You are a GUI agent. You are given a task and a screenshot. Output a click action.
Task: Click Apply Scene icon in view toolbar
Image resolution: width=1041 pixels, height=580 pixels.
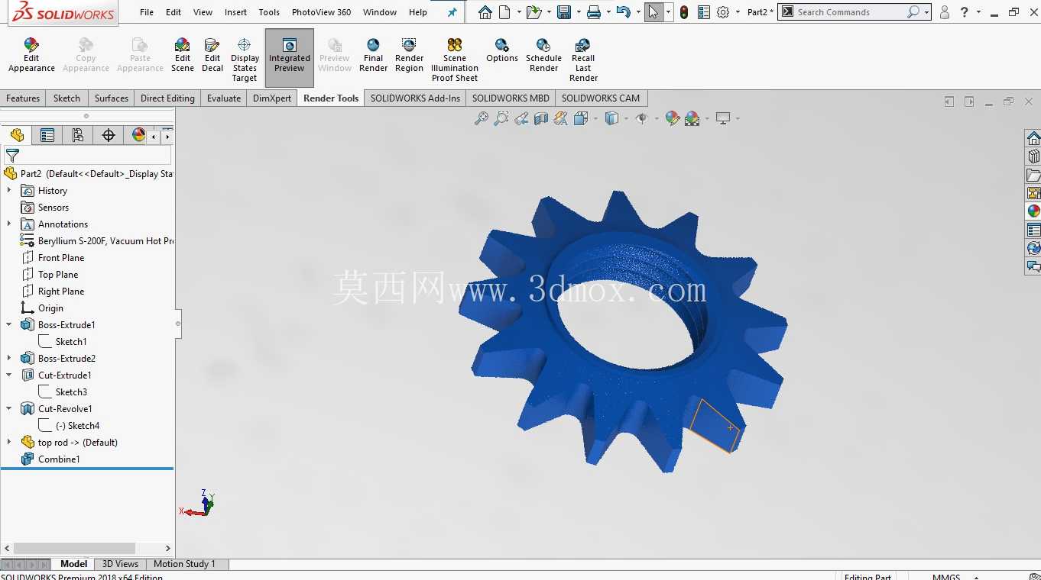(x=692, y=118)
